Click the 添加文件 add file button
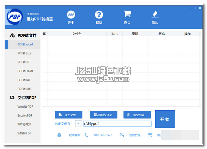Image resolution: width=207 pixels, height=149 pixels. tap(69, 115)
